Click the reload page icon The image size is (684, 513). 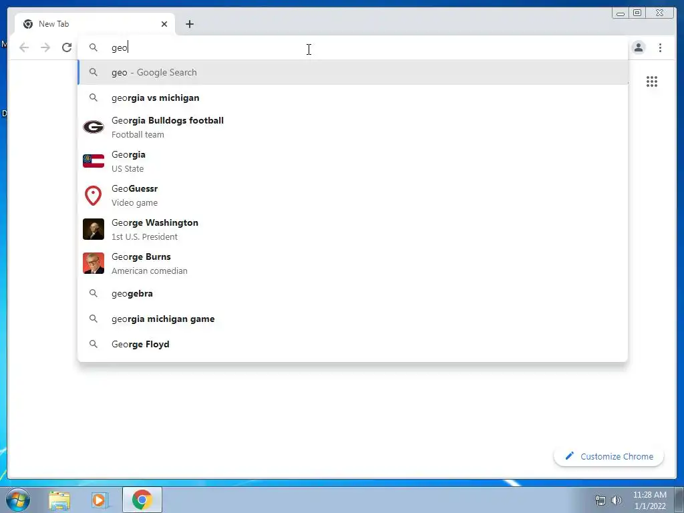[x=67, y=47]
